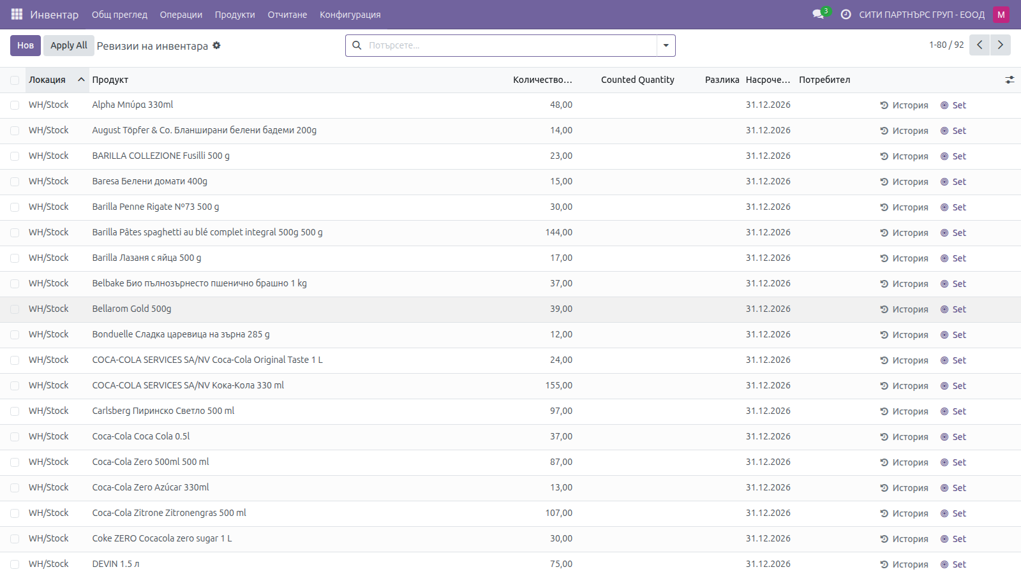Open История for Bellarom Gold 500g
The image size is (1021, 574).
pyautogui.click(x=904, y=309)
